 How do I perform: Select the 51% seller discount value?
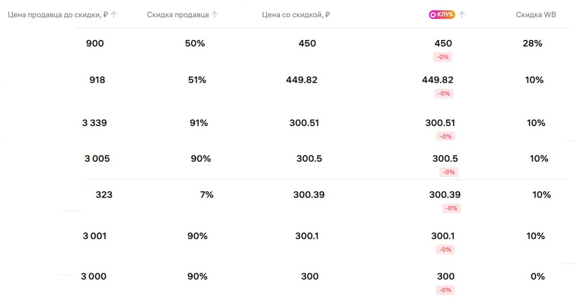pyautogui.click(x=197, y=80)
